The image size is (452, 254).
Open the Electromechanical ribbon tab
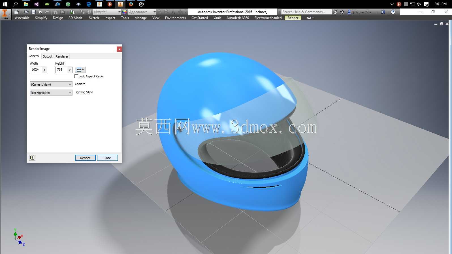point(268,18)
